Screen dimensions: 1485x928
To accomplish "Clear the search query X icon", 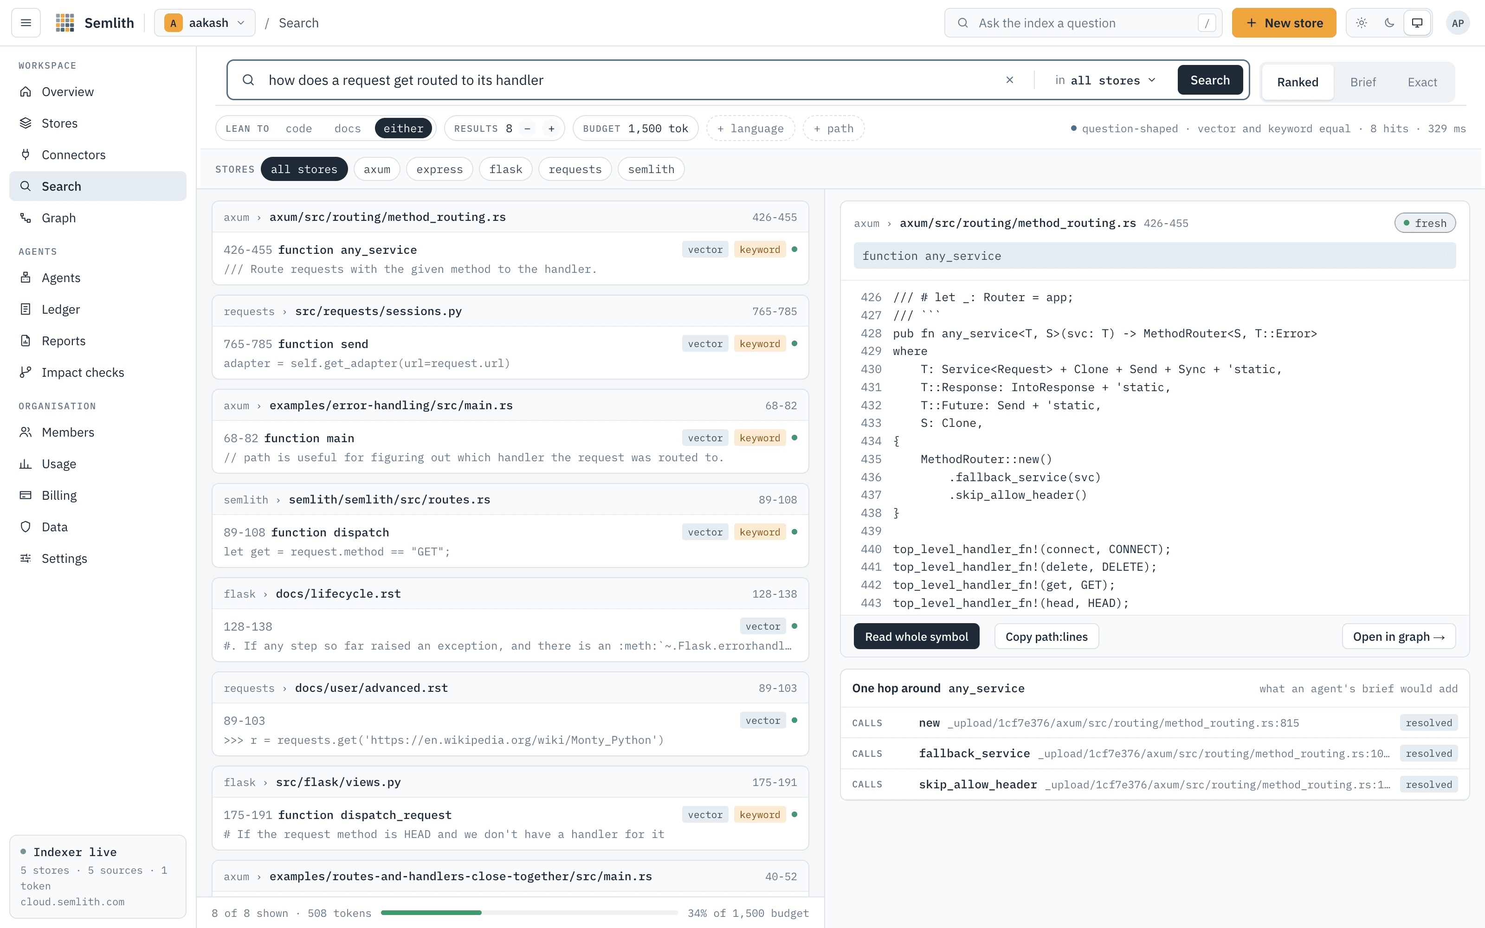I will (x=1009, y=80).
